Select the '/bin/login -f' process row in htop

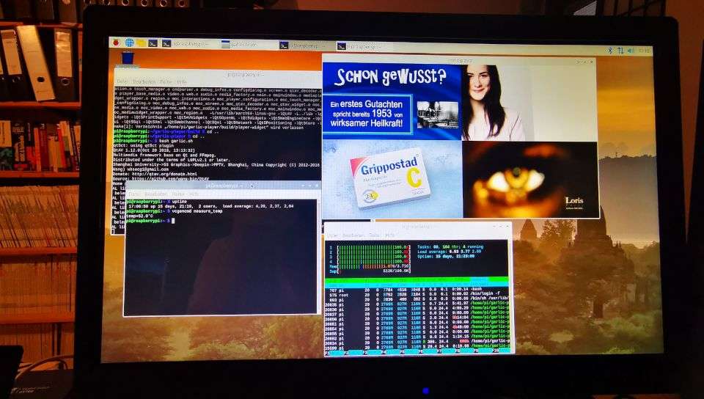coord(417,295)
